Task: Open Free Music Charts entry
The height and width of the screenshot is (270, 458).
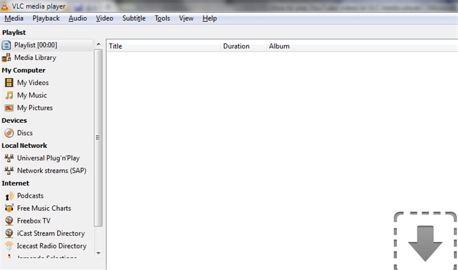Action: coord(44,208)
